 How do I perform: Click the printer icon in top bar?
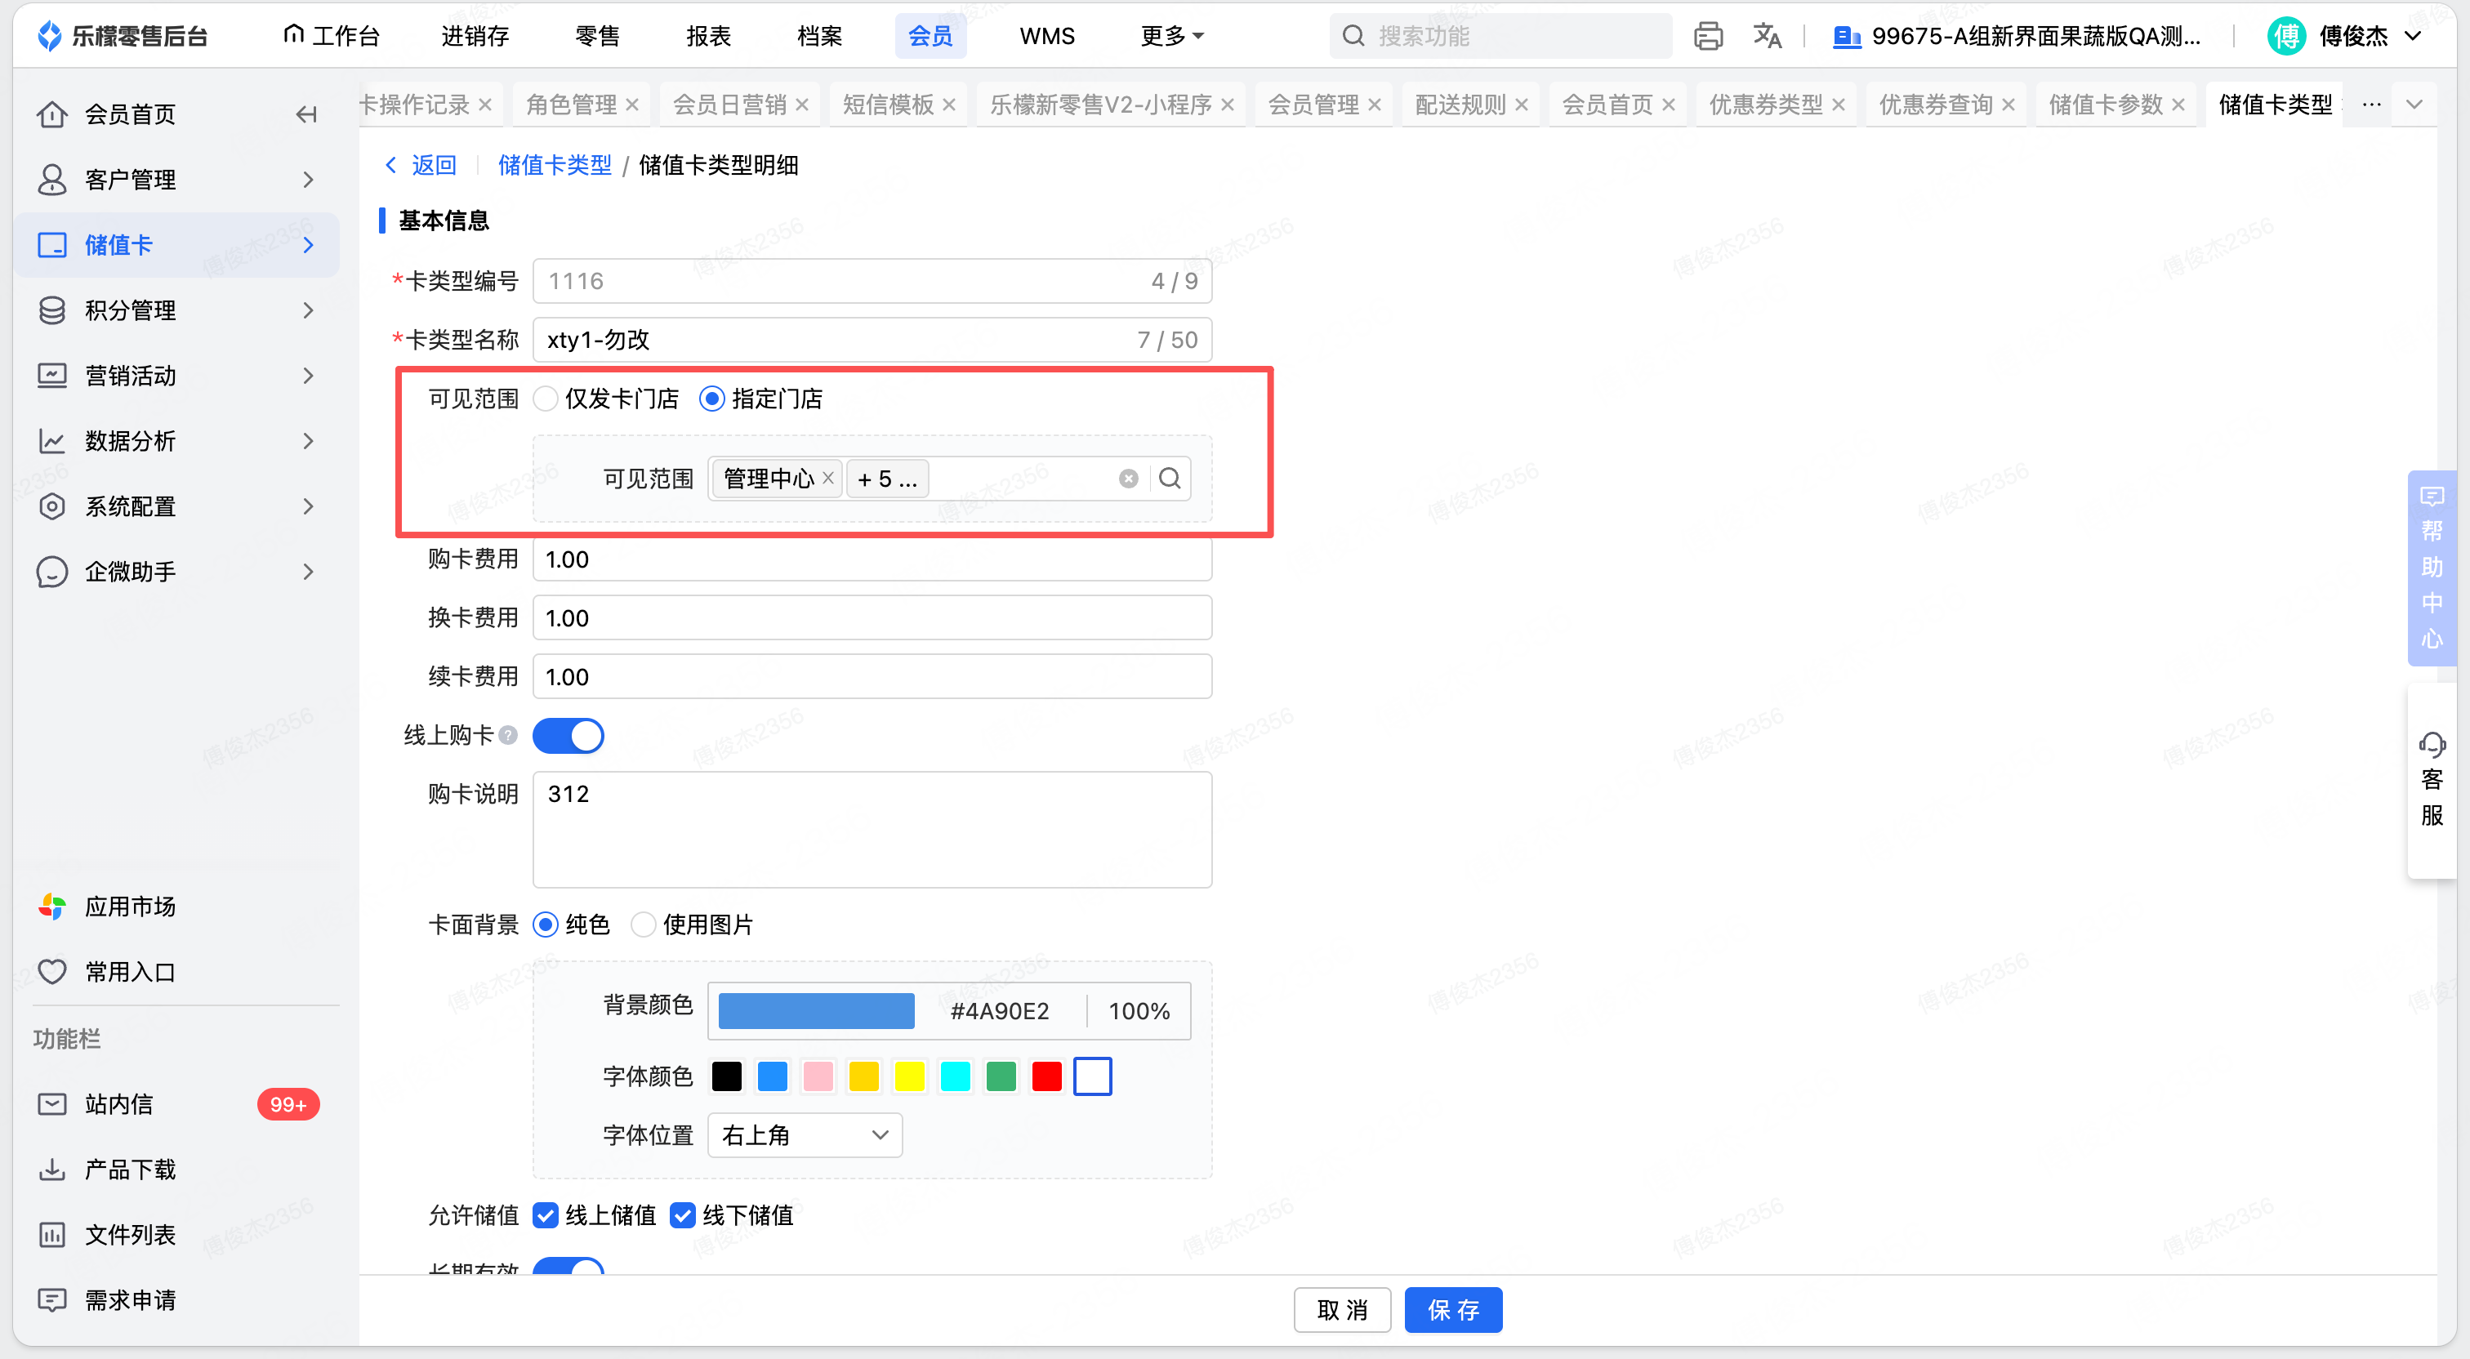(x=1708, y=37)
